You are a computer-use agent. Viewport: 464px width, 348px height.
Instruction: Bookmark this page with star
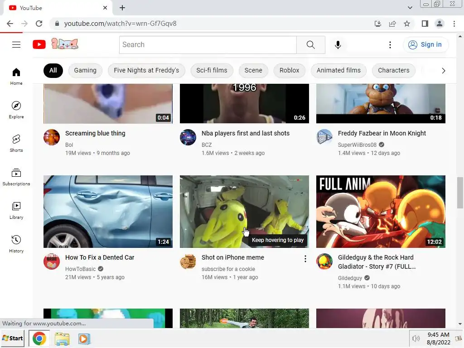407,24
